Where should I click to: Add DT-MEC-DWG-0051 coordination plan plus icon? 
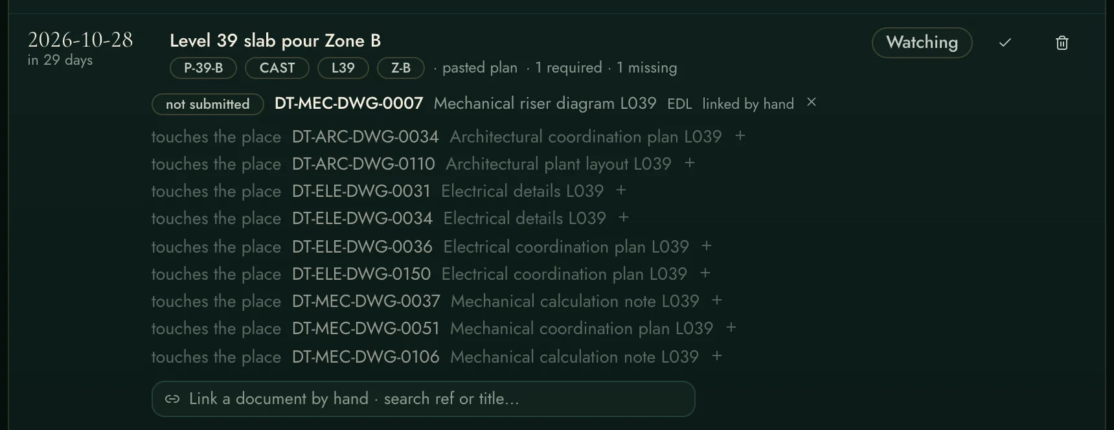731,328
